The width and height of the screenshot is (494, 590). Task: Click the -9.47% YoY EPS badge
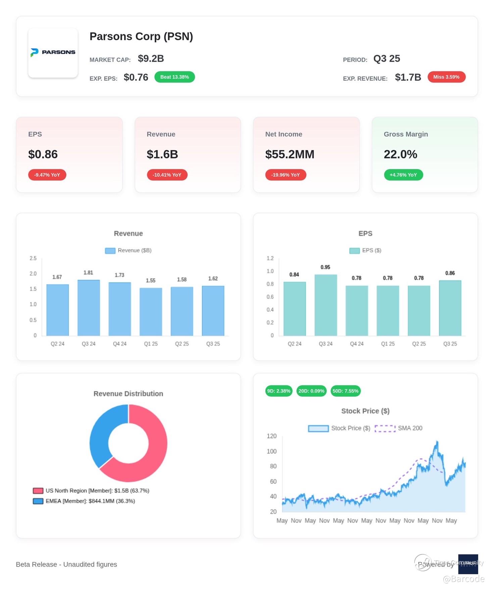click(47, 175)
